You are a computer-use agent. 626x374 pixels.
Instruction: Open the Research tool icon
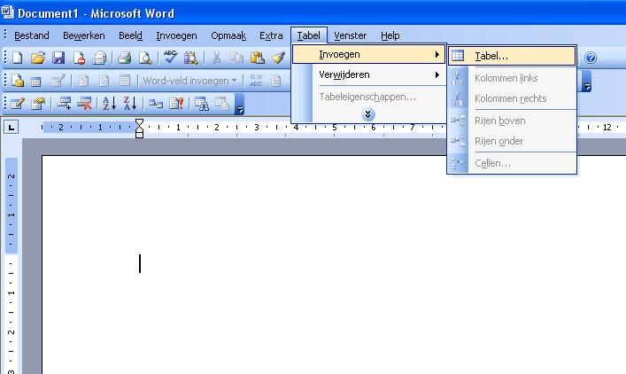[x=191, y=58]
